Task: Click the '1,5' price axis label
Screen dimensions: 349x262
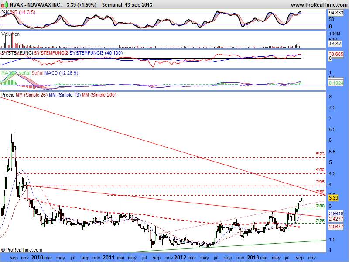Action: pyautogui.click(x=332, y=239)
